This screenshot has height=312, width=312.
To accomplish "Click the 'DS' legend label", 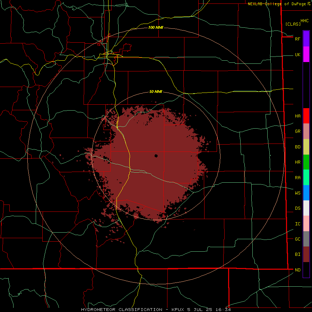I will tap(297, 208).
